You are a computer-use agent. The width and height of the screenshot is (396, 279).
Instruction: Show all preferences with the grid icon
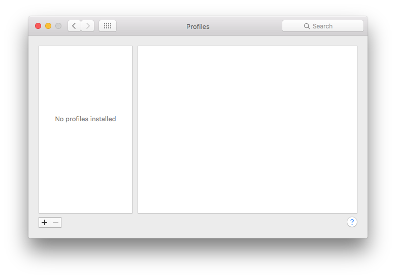[108, 26]
